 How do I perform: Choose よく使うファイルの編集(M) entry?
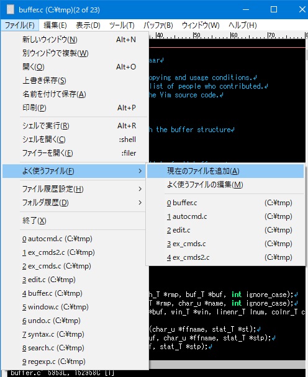(x=225, y=185)
